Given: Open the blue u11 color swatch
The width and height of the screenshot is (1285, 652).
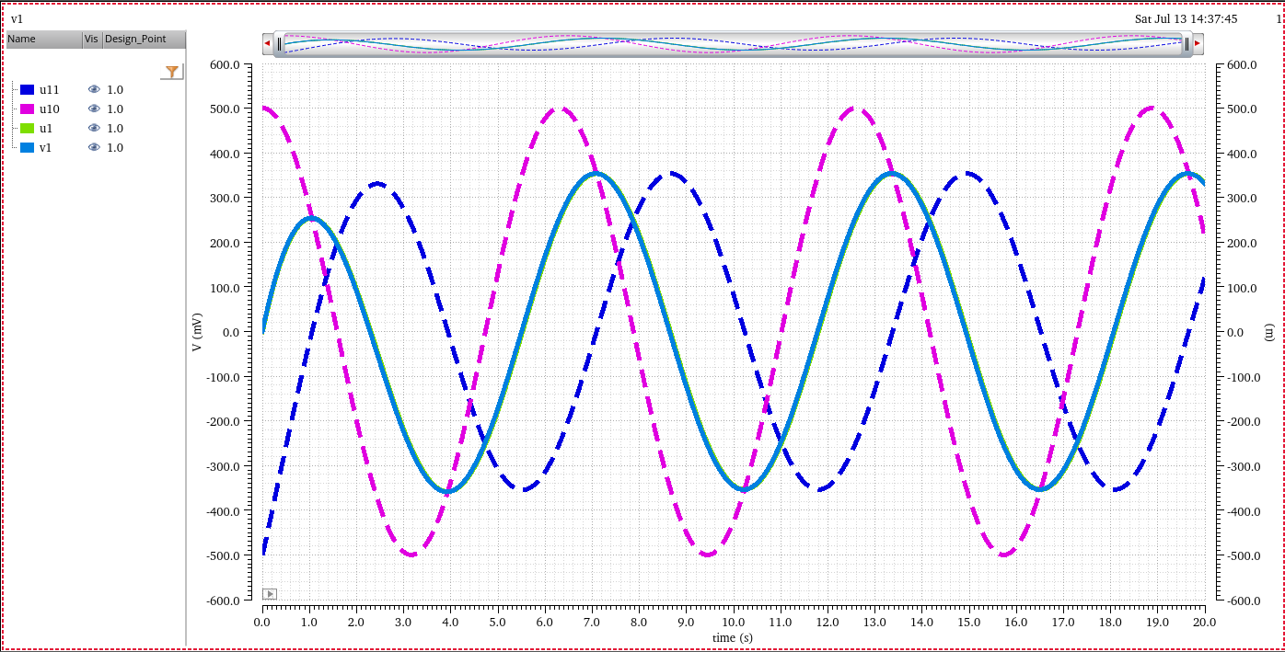Looking at the screenshot, I should [x=27, y=89].
